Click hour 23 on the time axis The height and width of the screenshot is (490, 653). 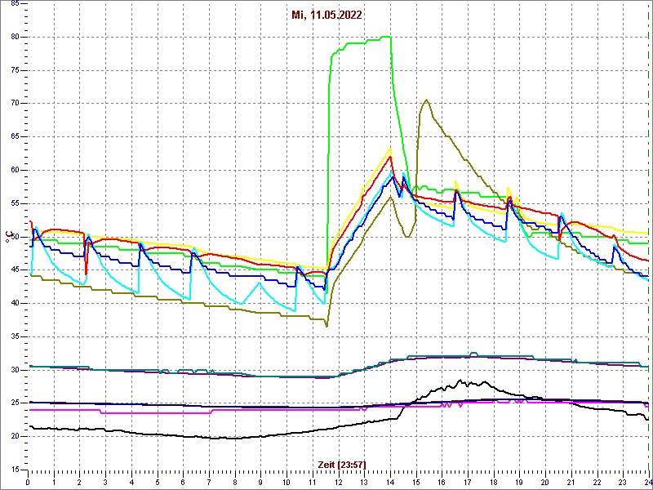[623, 483]
